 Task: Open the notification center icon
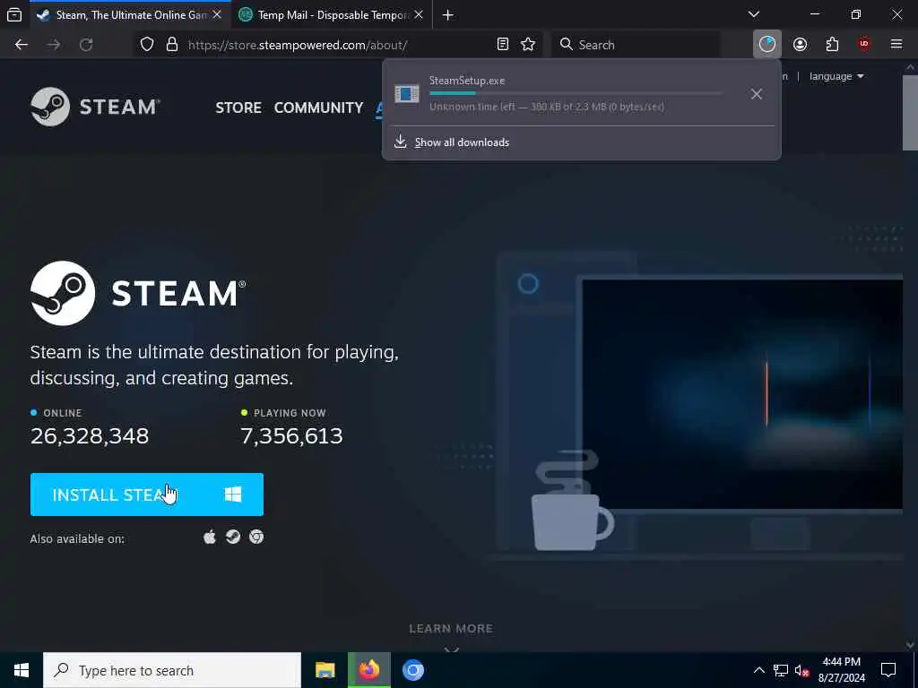coord(888,670)
